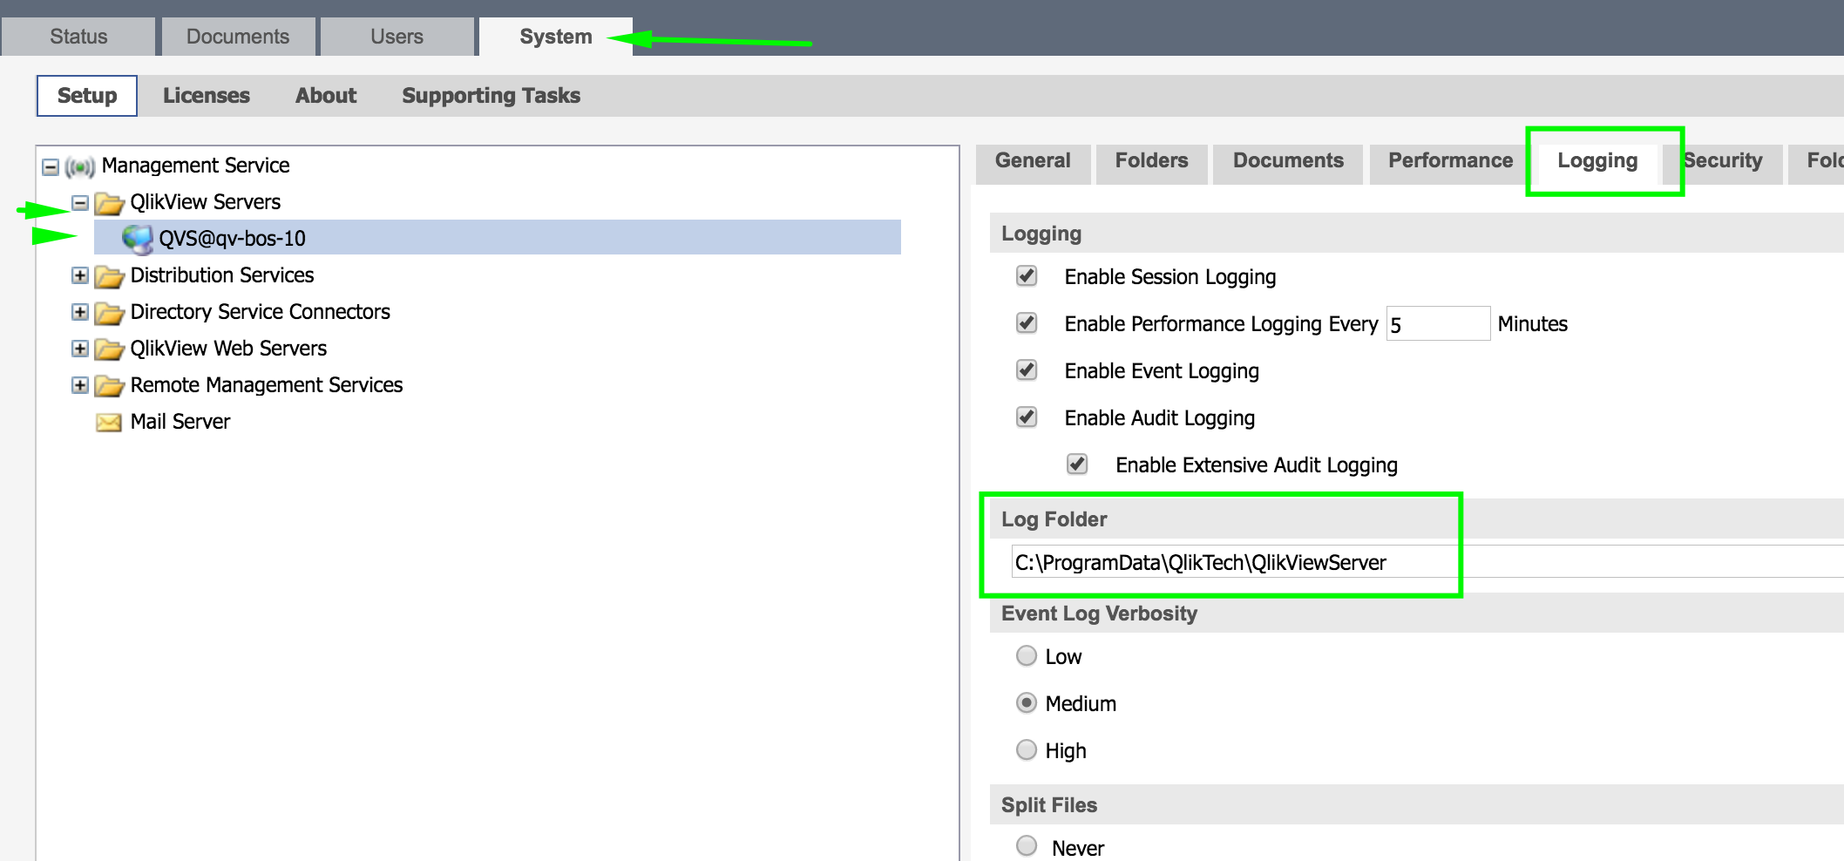Screen dimensions: 1844x861
Task: Click the Distribution Services folder icon
Action: (109, 276)
